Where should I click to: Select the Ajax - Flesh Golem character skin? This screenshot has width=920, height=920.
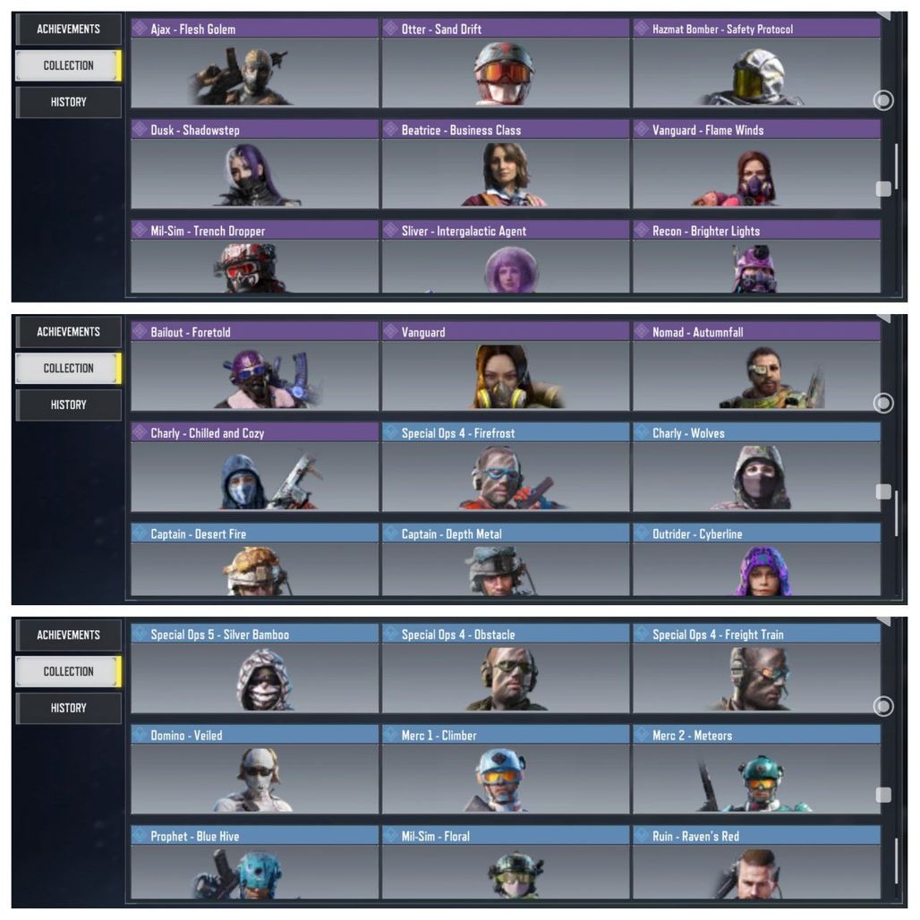pyautogui.click(x=255, y=64)
